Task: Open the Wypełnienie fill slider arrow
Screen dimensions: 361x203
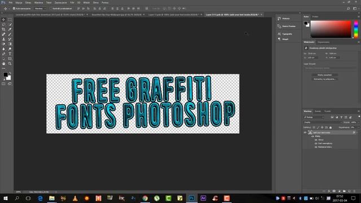Action: point(359,127)
